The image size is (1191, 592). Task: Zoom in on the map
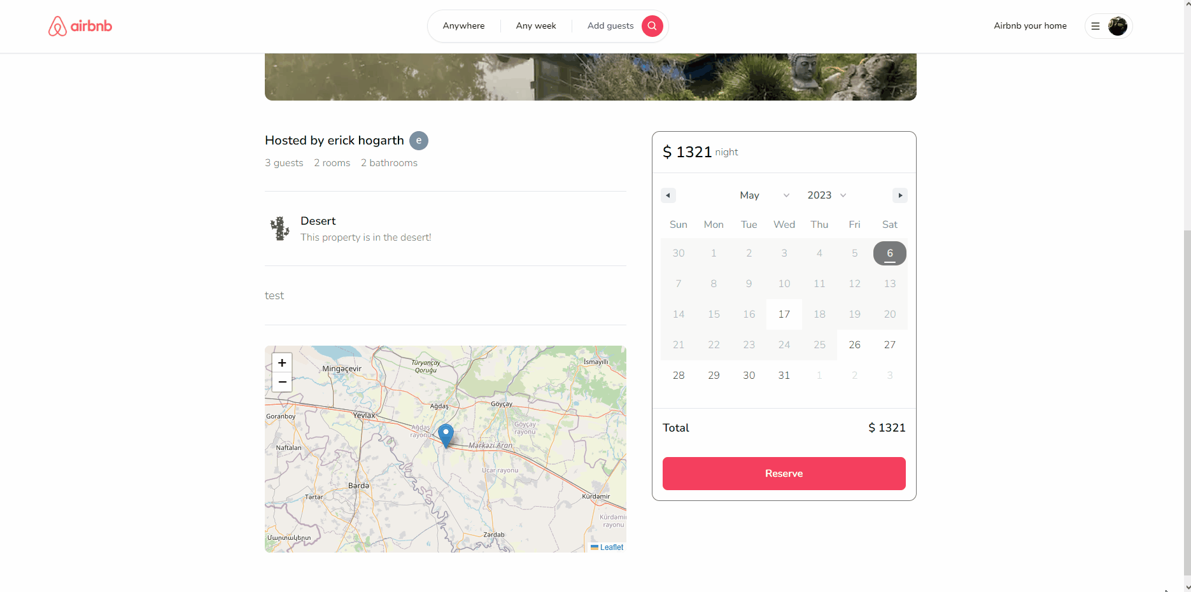(282, 363)
